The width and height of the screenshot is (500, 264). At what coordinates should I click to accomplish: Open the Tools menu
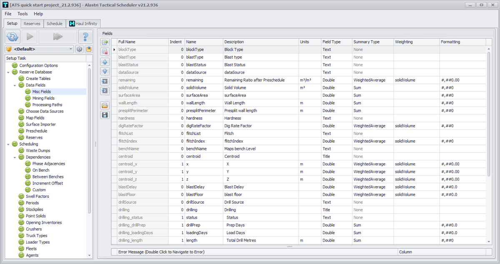pyautogui.click(x=22, y=14)
